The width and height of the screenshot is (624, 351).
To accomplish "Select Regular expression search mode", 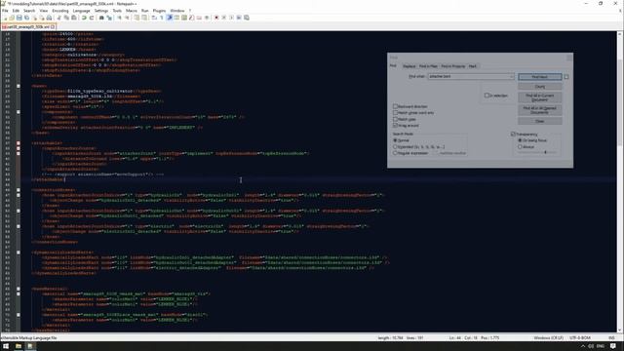I will tap(395, 153).
